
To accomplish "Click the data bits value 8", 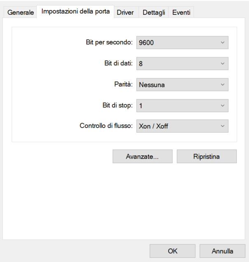I will pos(141,64).
